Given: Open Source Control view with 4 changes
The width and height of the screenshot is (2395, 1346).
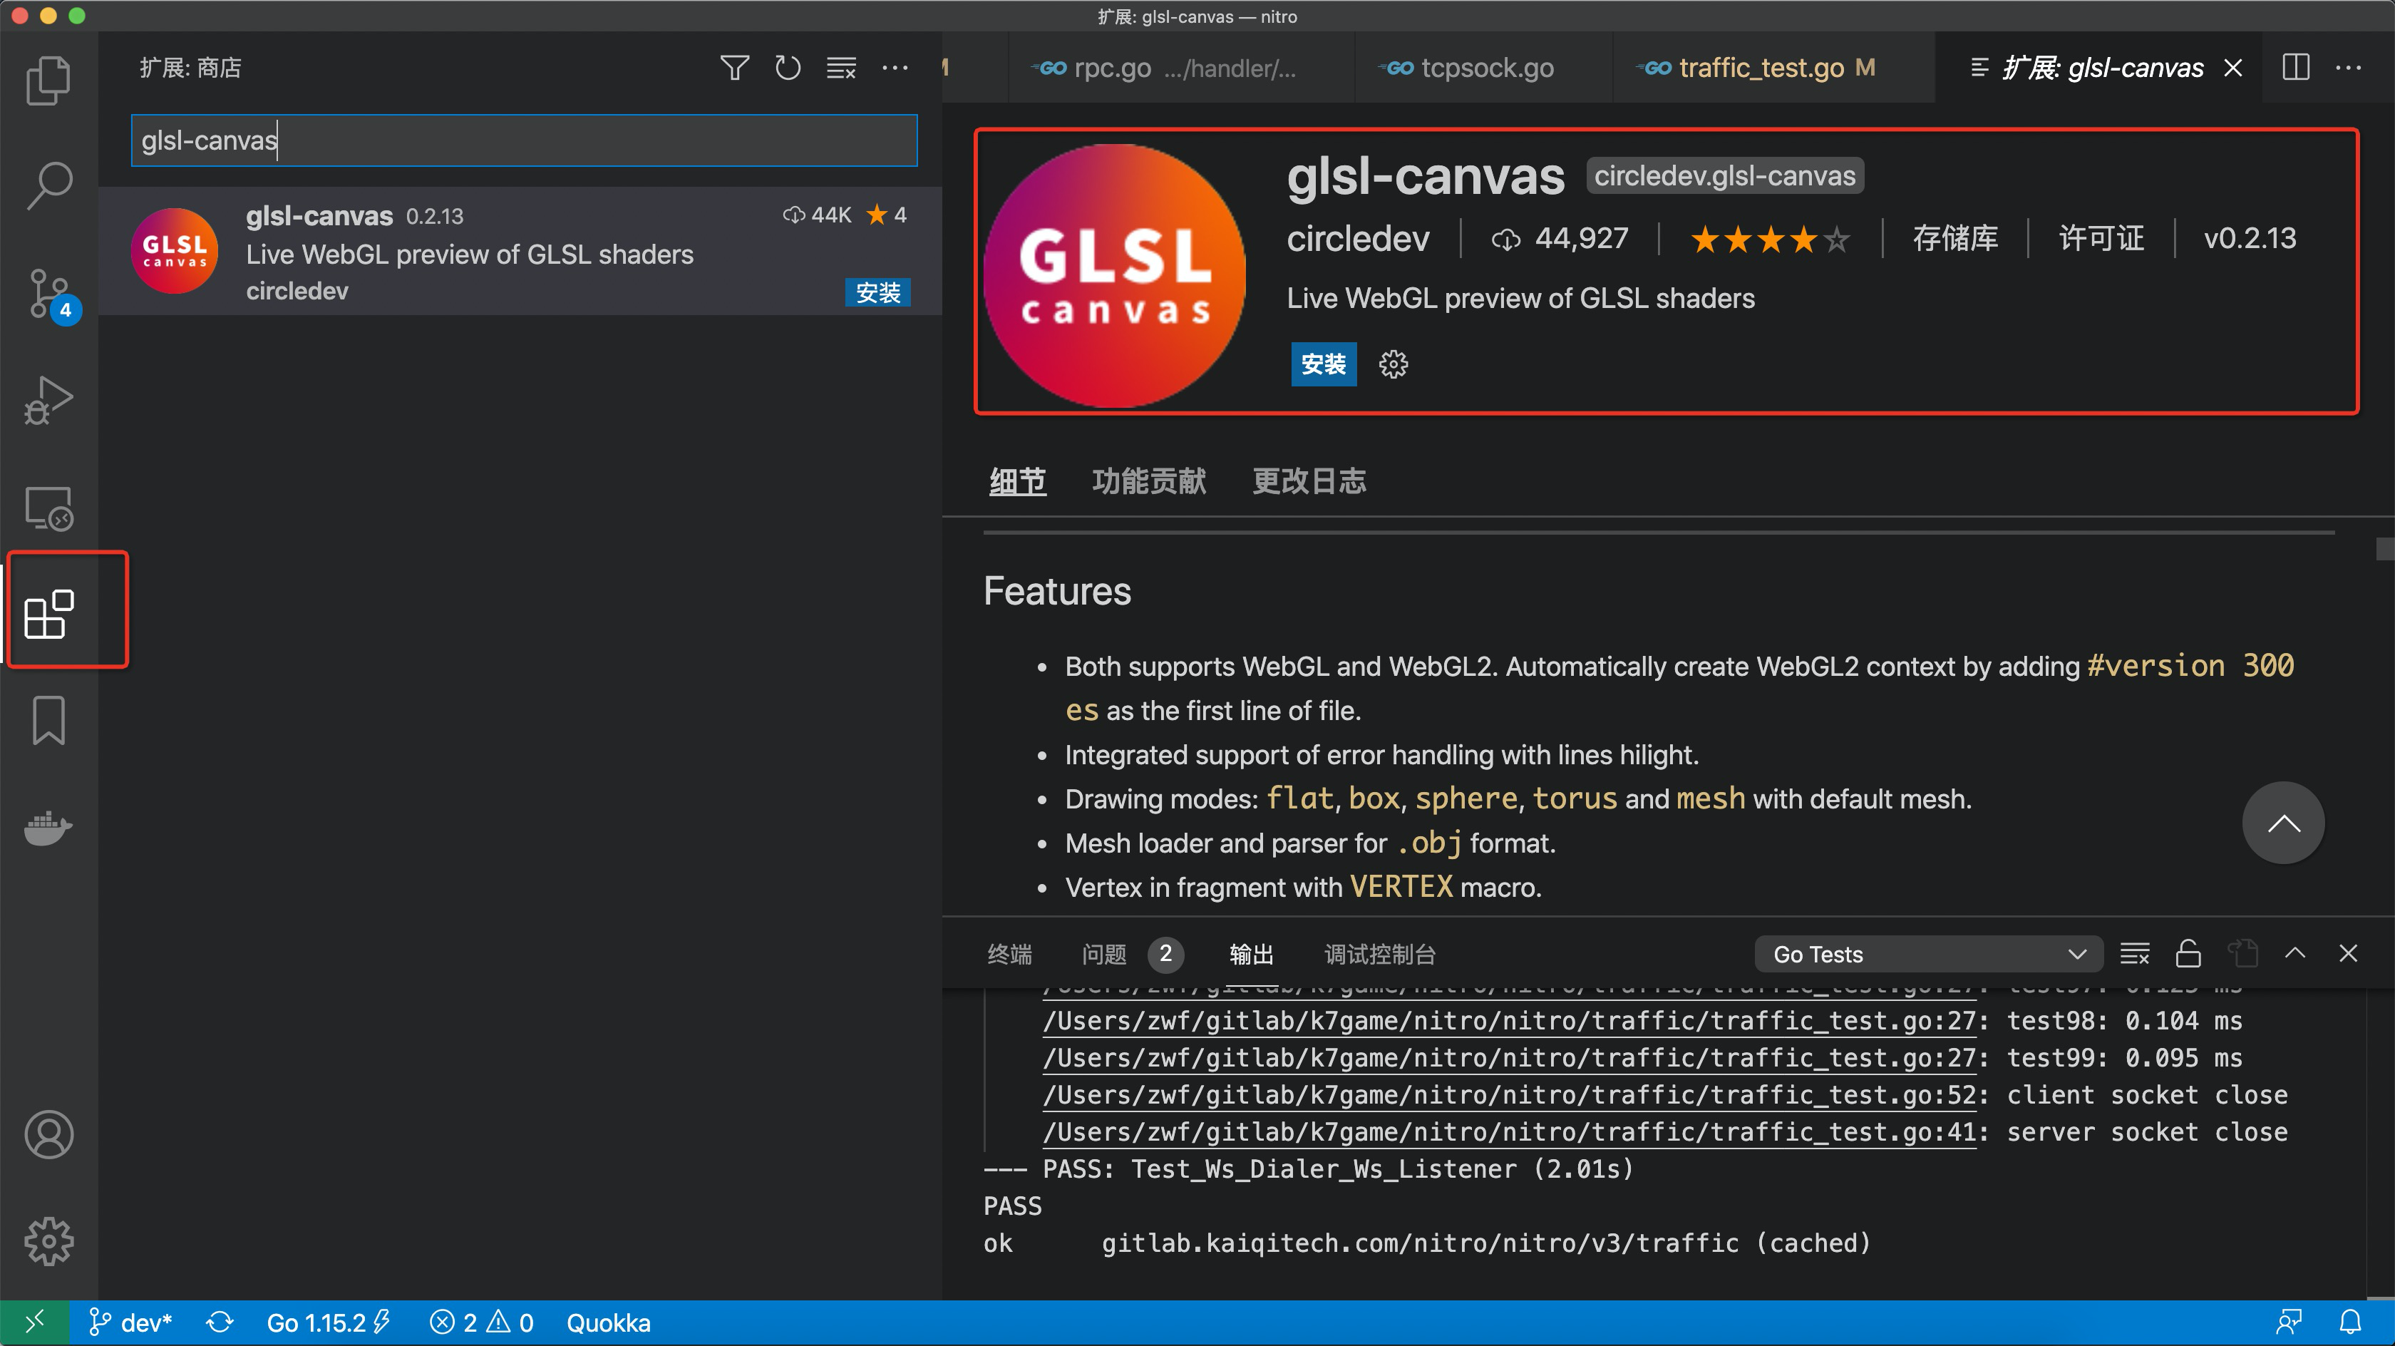Looking at the screenshot, I should [x=50, y=295].
